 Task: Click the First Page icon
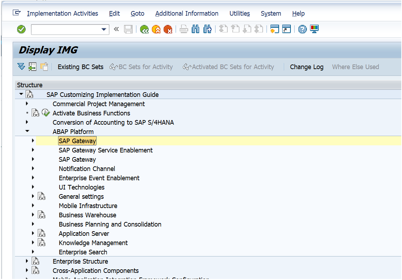pos(223,29)
